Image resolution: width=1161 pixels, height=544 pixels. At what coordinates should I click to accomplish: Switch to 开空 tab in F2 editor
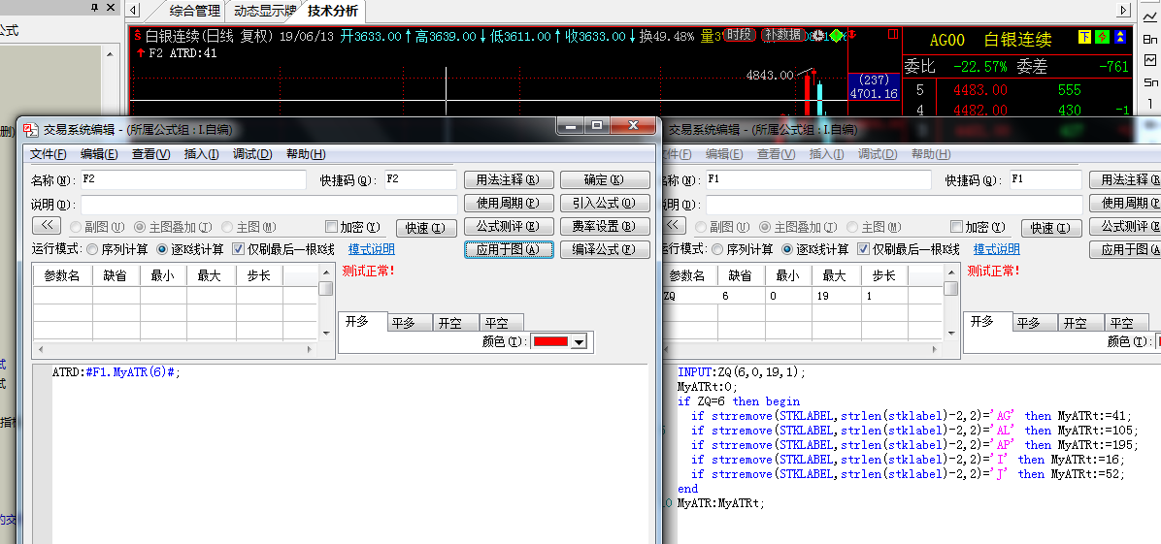tap(455, 323)
